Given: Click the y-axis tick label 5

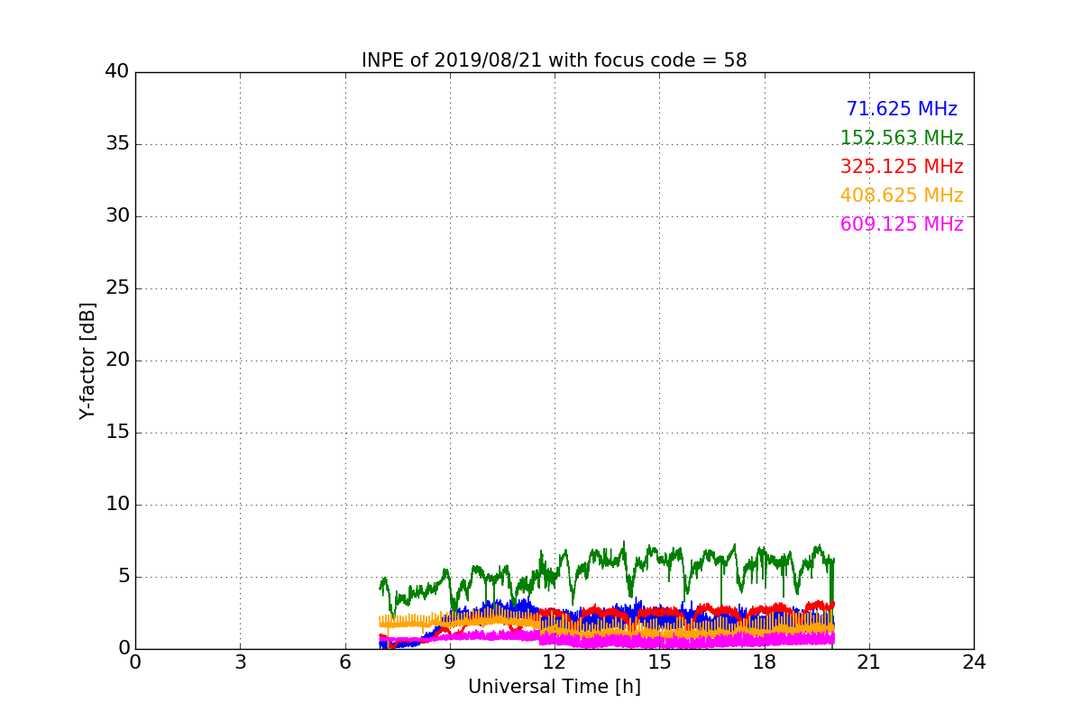Looking at the screenshot, I should (124, 577).
